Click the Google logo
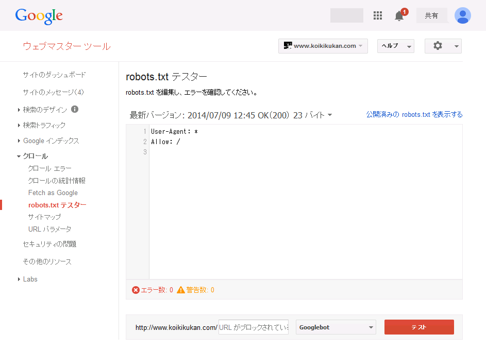 [x=39, y=16]
